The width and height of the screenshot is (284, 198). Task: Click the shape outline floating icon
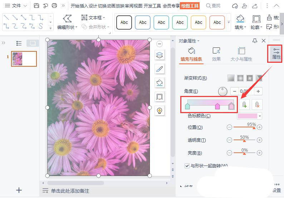(x=160, y=97)
